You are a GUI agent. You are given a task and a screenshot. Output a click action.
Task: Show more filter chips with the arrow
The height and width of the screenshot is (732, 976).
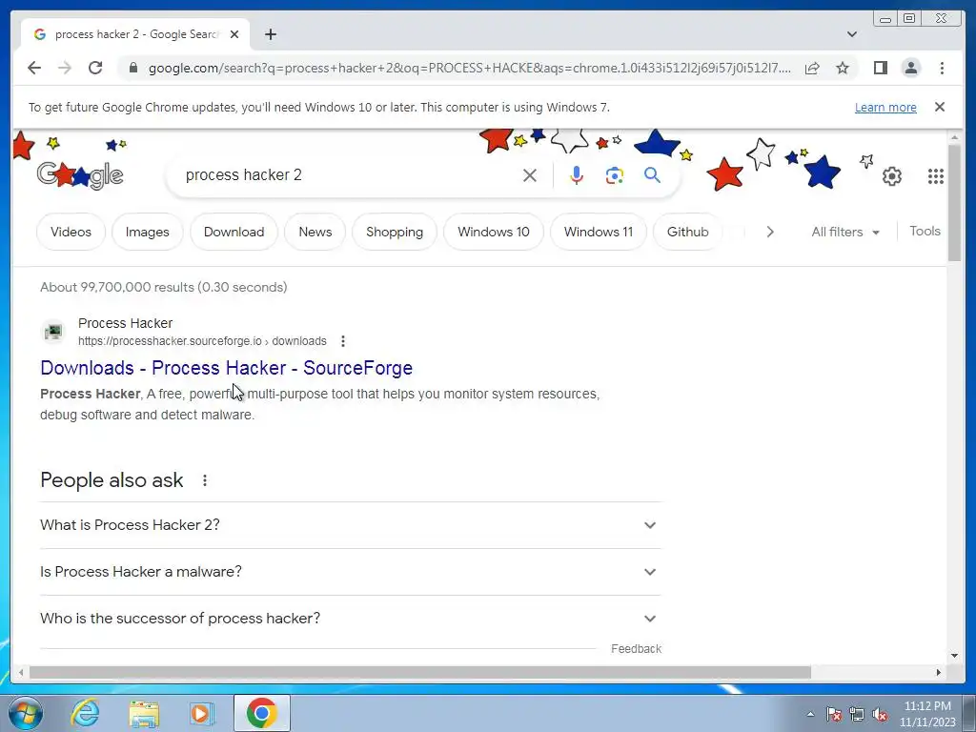pyautogui.click(x=770, y=232)
